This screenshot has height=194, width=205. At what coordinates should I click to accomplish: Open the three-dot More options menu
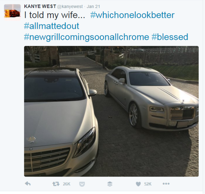(166, 184)
